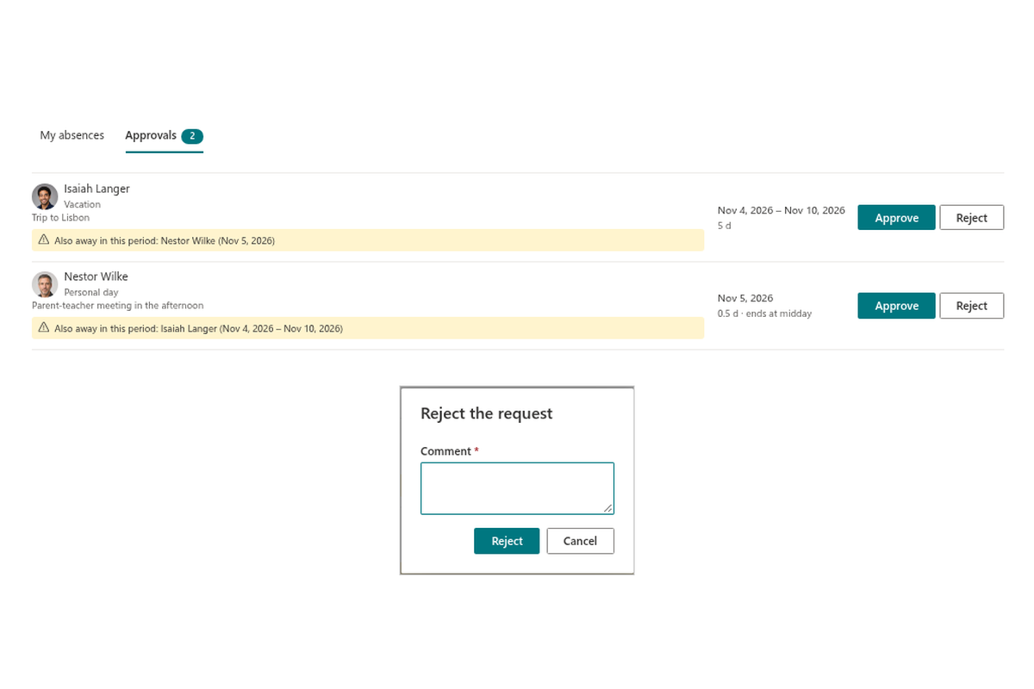The height and width of the screenshot is (689, 1034).
Task: Click 'Also away in this period: Isaiah Langer' notice
Action: click(368, 328)
